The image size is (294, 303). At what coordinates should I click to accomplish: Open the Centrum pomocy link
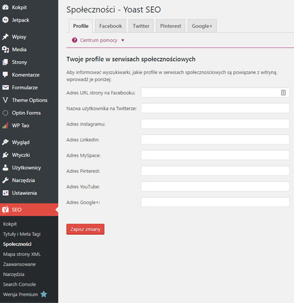(x=99, y=40)
